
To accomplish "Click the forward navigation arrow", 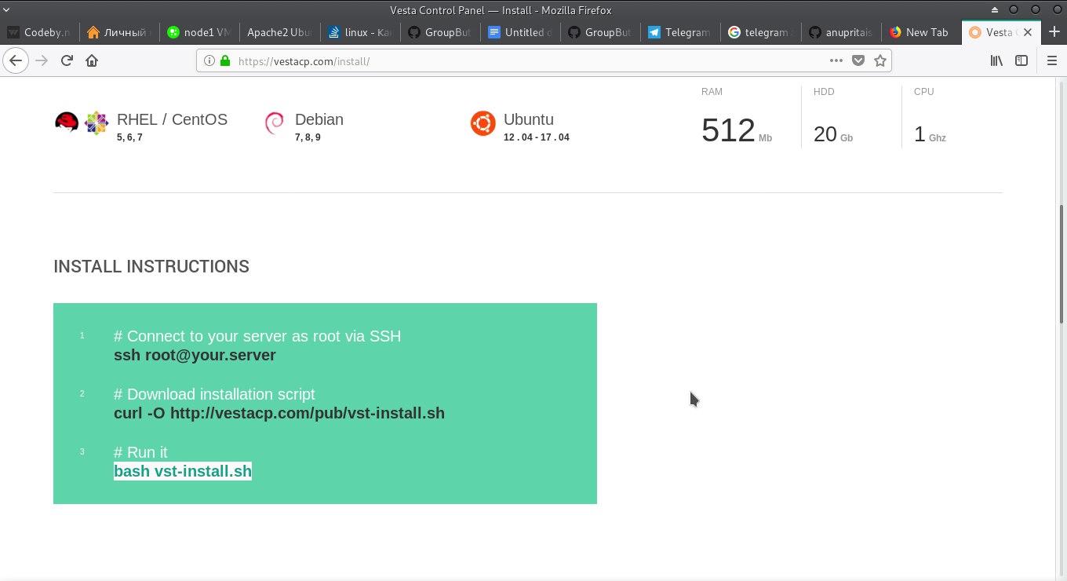I will pyautogui.click(x=42, y=60).
